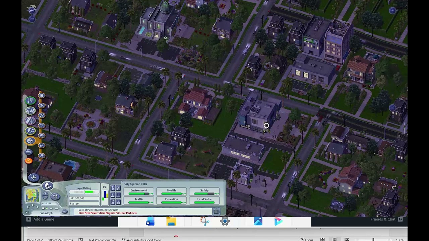
Task: View the Safety opinion poll
Action: coord(204,192)
